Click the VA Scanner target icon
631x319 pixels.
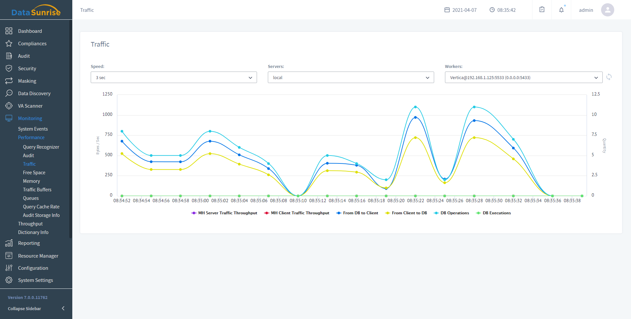tap(9, 106)
